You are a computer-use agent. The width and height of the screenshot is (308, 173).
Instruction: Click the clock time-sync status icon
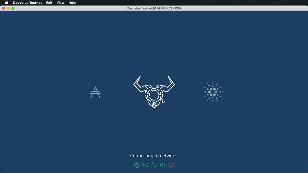point(162,165)
